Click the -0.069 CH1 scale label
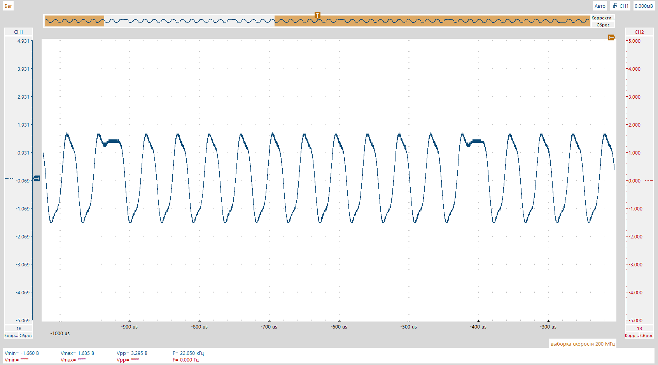The image size is (658, 365). point(23,181)
